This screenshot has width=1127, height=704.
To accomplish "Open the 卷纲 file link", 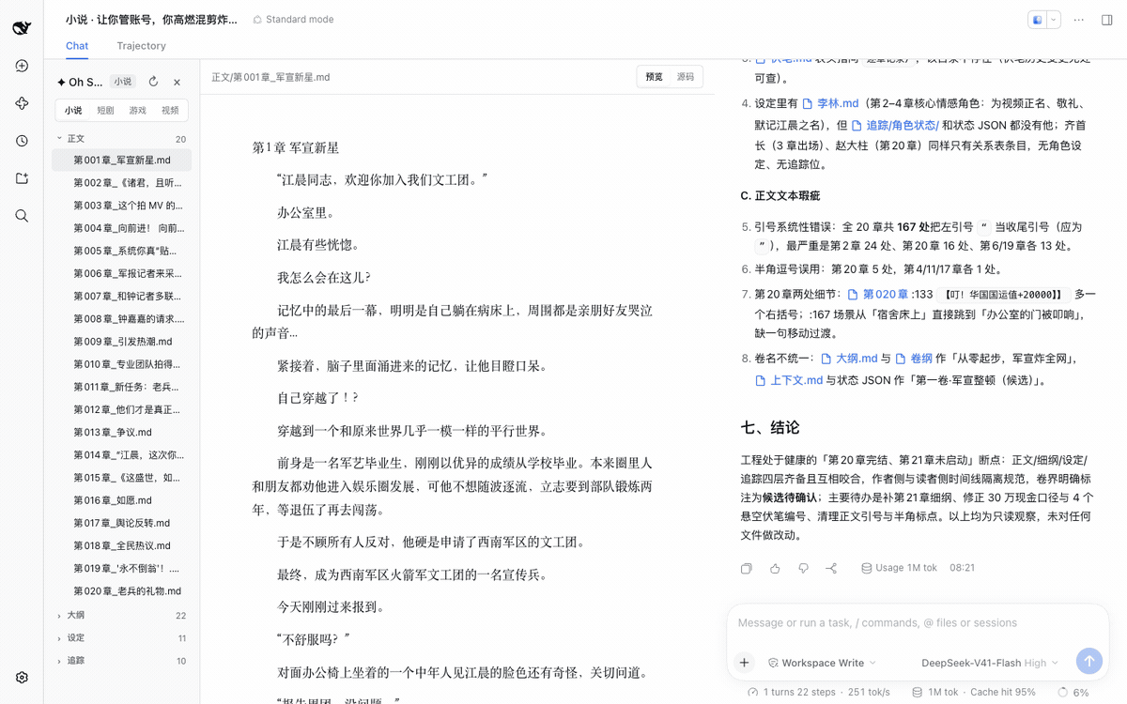I will [914, 359].
